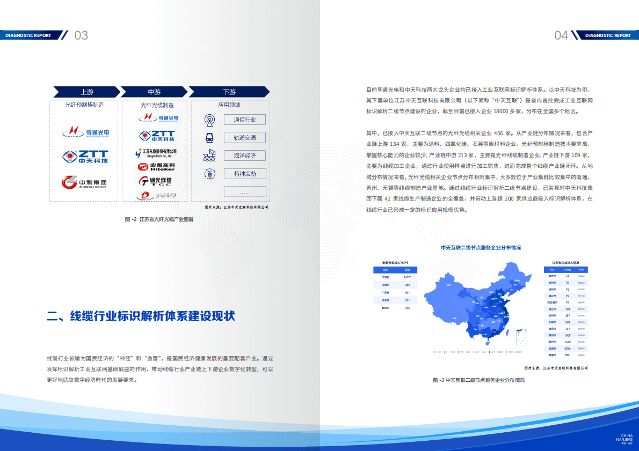Viewport: 639px width, 451px height.
Task: Click the 通信行业 labeled box
Action: (x=244, y=120)
